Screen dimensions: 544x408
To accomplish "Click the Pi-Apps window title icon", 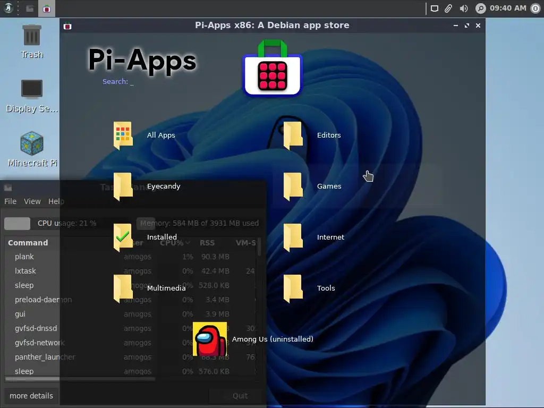I will pyautogui.click(x=67, y=26).
